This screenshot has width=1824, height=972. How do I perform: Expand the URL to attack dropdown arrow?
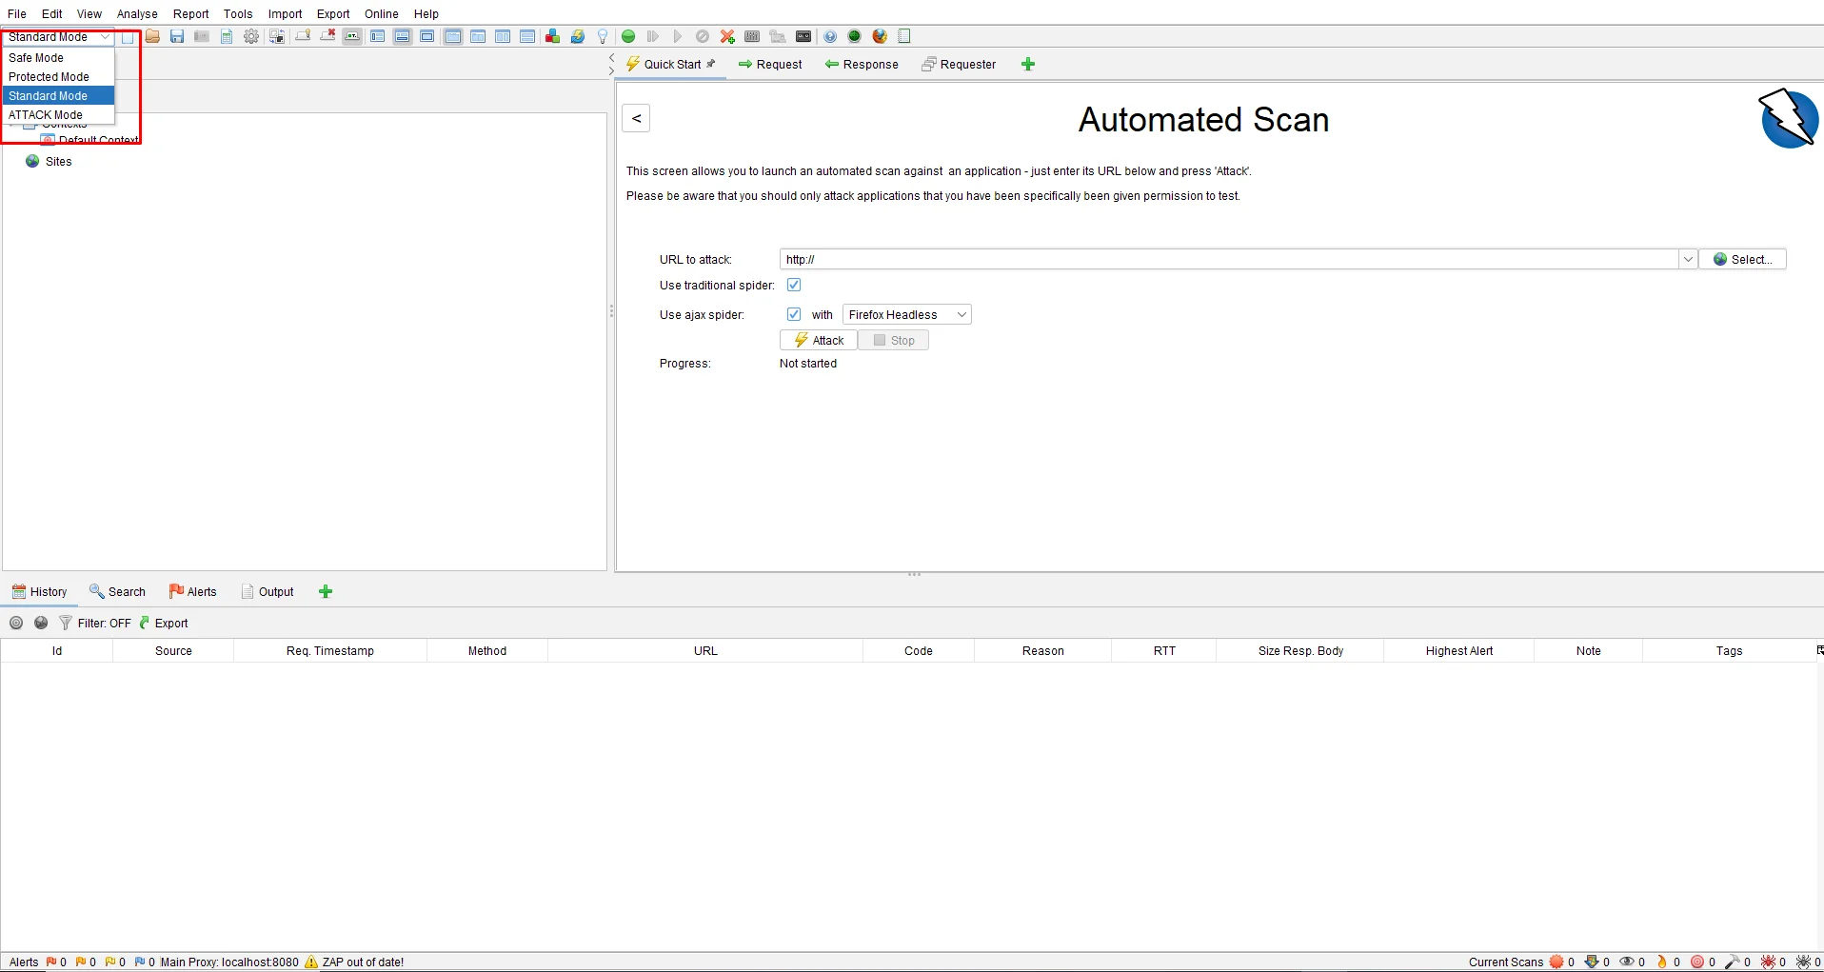(x=1688, y=259)
